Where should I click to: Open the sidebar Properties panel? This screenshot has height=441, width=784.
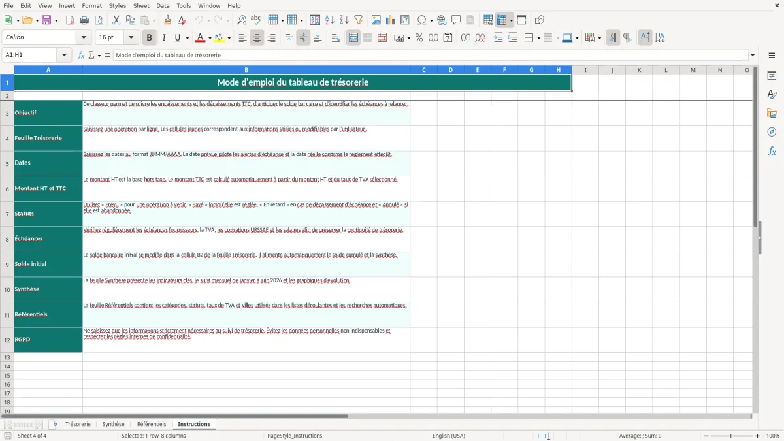click(772, 75)
